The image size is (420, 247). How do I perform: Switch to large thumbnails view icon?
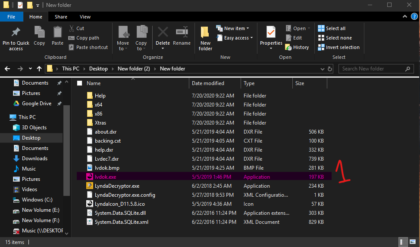pos(413,242)
